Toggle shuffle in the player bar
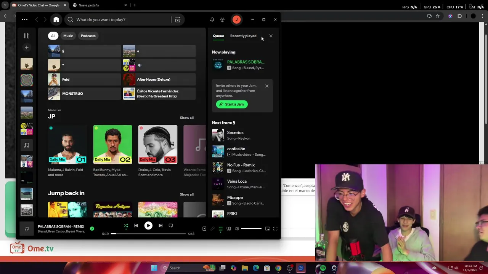This screenshot has width=488, height=274. [x=126, y=226]
